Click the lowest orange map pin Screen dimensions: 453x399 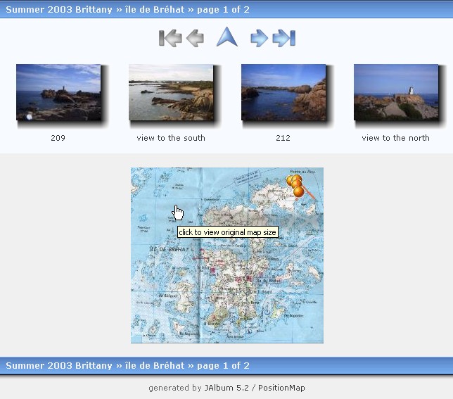click(x=299, y=191)
